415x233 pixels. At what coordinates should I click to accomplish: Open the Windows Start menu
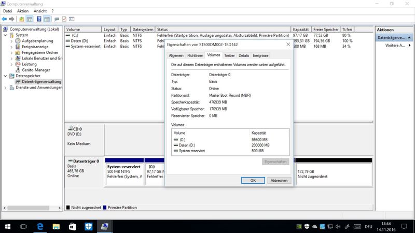(x=7, y=226)
